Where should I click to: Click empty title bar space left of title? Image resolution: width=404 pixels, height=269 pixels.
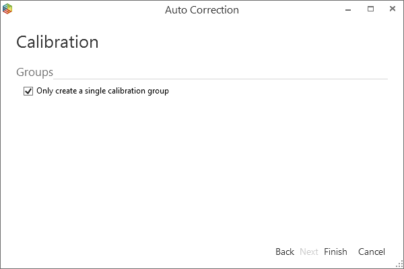click(x=88, y=10)
